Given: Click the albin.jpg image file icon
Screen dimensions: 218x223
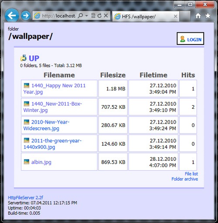Looking at the screenshot, I should 27,161.
